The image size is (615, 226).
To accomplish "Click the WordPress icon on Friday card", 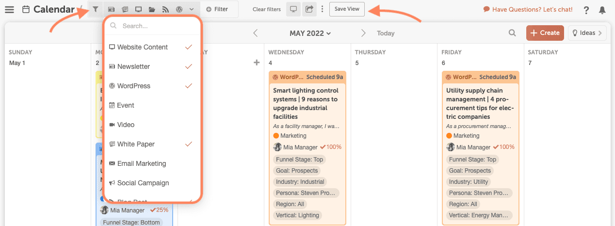I will pos(449,77).
